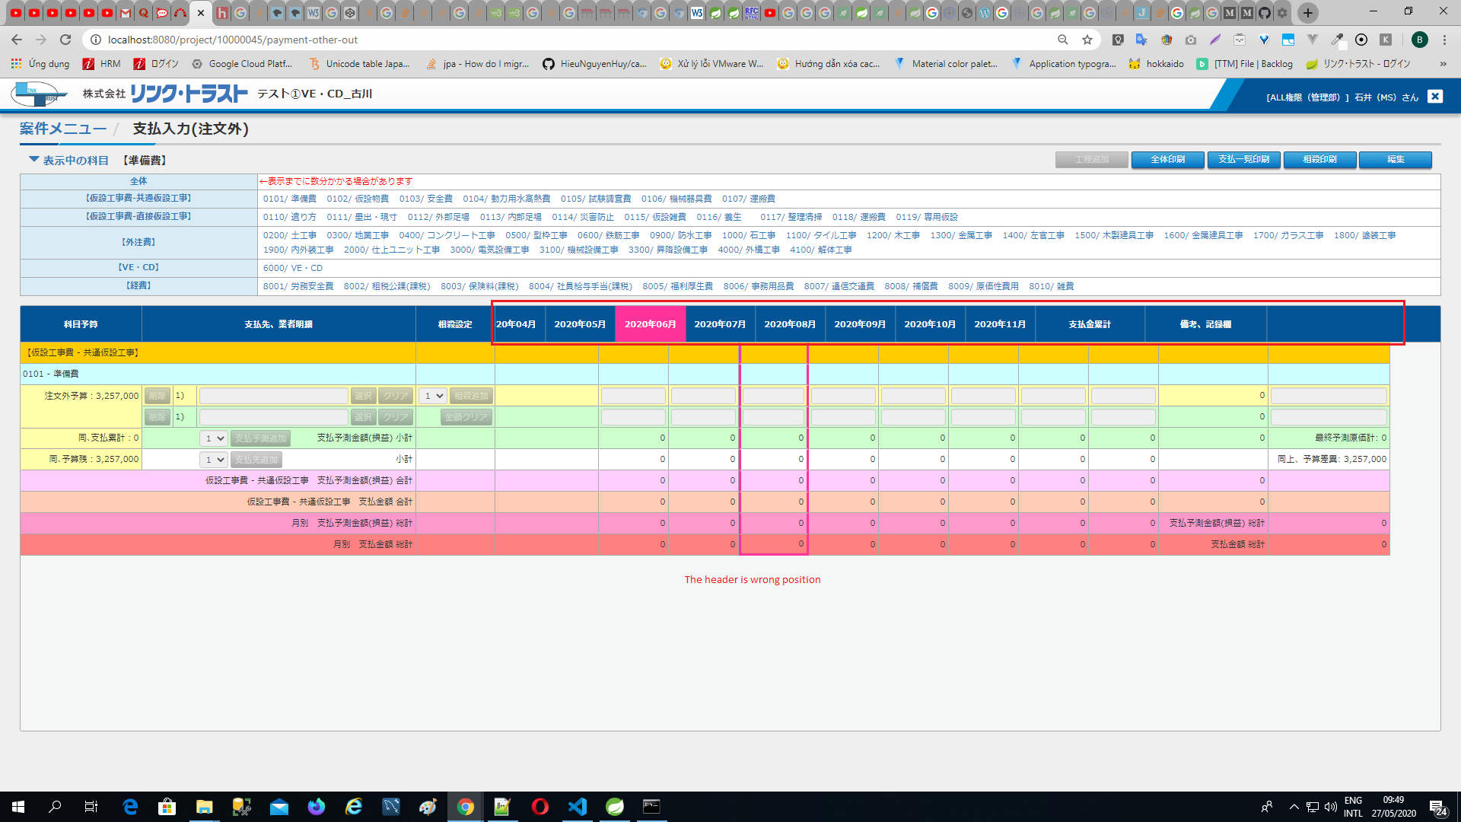1461x822 pixels.
Task: Select the 0102/ 仮設物費 account link
Action: coord(358,199)
